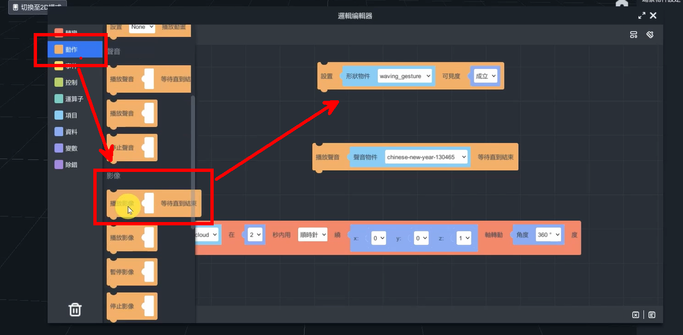Viewport: 683px width, 335px height.
Task: Select the 控制 category color icon
Action: click(x=59, y=83)
